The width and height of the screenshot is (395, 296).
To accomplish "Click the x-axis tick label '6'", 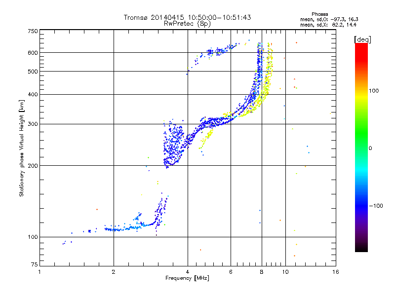I will (231, 272).
